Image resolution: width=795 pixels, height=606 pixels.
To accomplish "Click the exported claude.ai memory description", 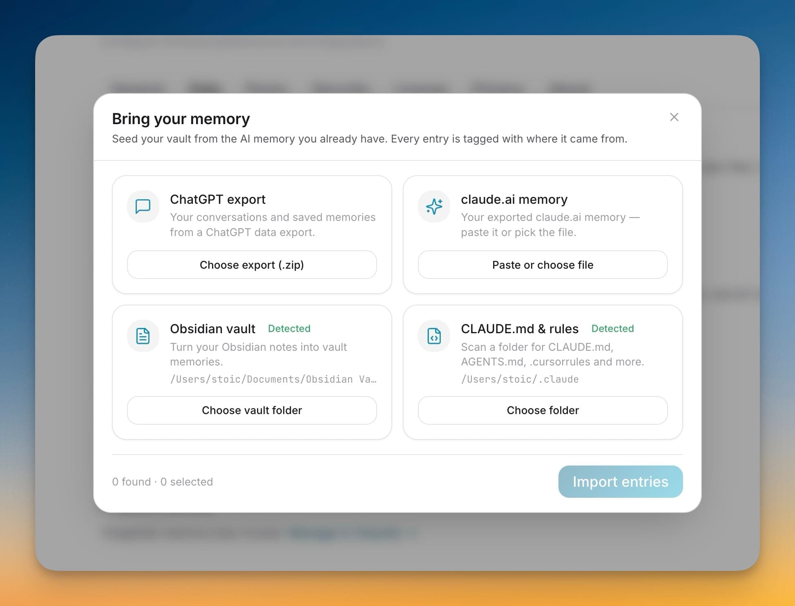I will click(x=550, y=225).
